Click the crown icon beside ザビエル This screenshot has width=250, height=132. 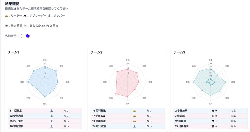click(x=134, y=116)
